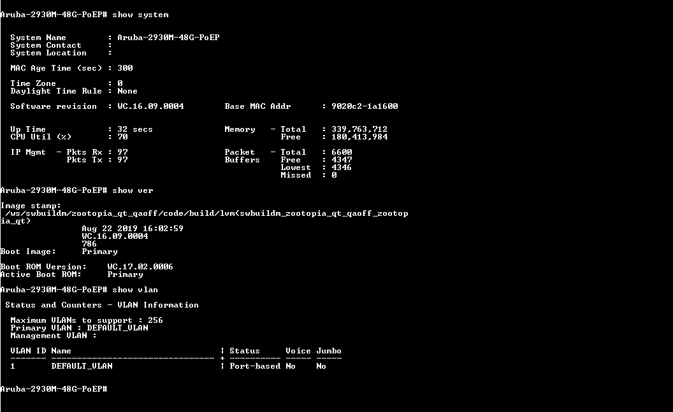Image resolution: width=673 pixels, height=412 pixels.
Task: Click the Voice 'No' value for DEFAULT_VLAN
Action: tap(291, 367)
